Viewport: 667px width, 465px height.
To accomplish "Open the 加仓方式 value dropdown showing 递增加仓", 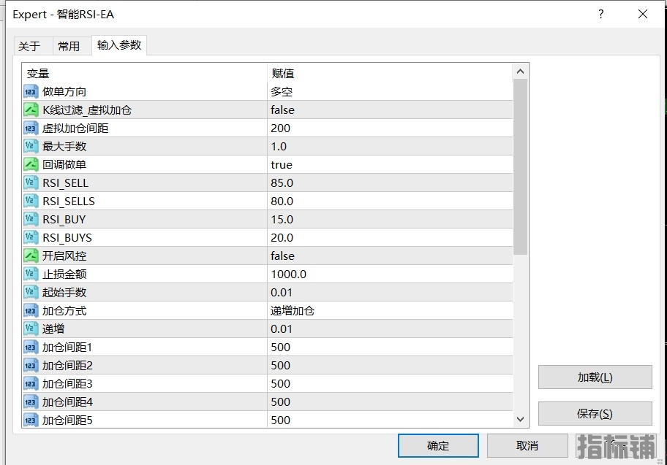I will (389, 310).
